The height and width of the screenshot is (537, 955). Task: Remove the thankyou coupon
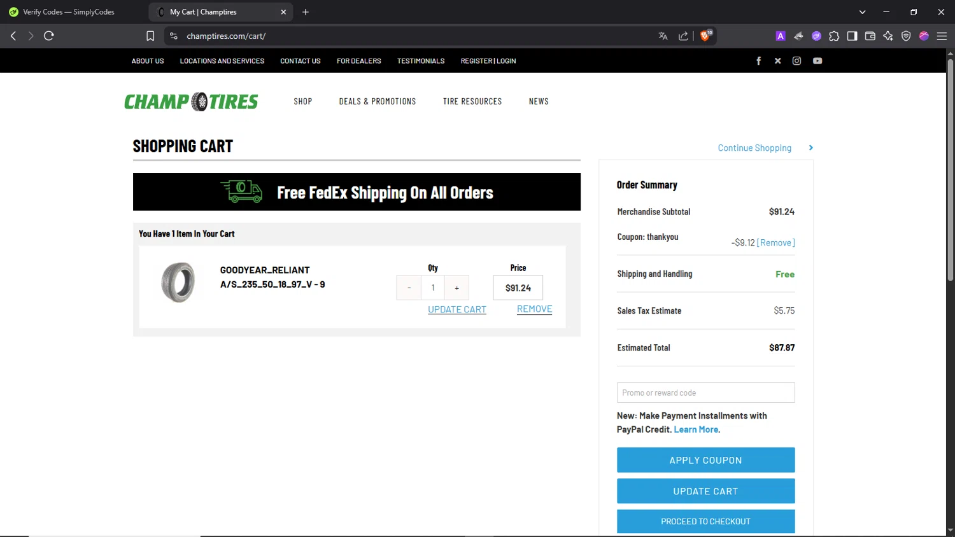coord(775,242)
